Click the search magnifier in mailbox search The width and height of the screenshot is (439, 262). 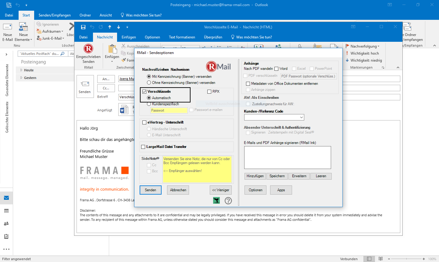click(62, 53)
